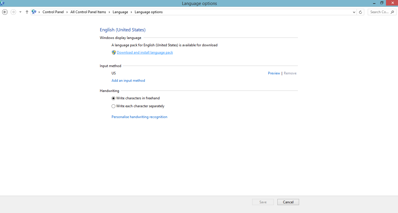Navigate to Control Panel breadcrumb
This screenshot has height=213, width=398.
(x=53, y=12)
